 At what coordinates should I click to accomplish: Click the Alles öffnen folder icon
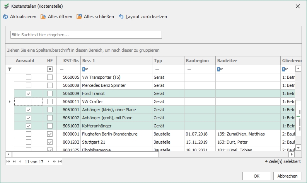[43, 17]
